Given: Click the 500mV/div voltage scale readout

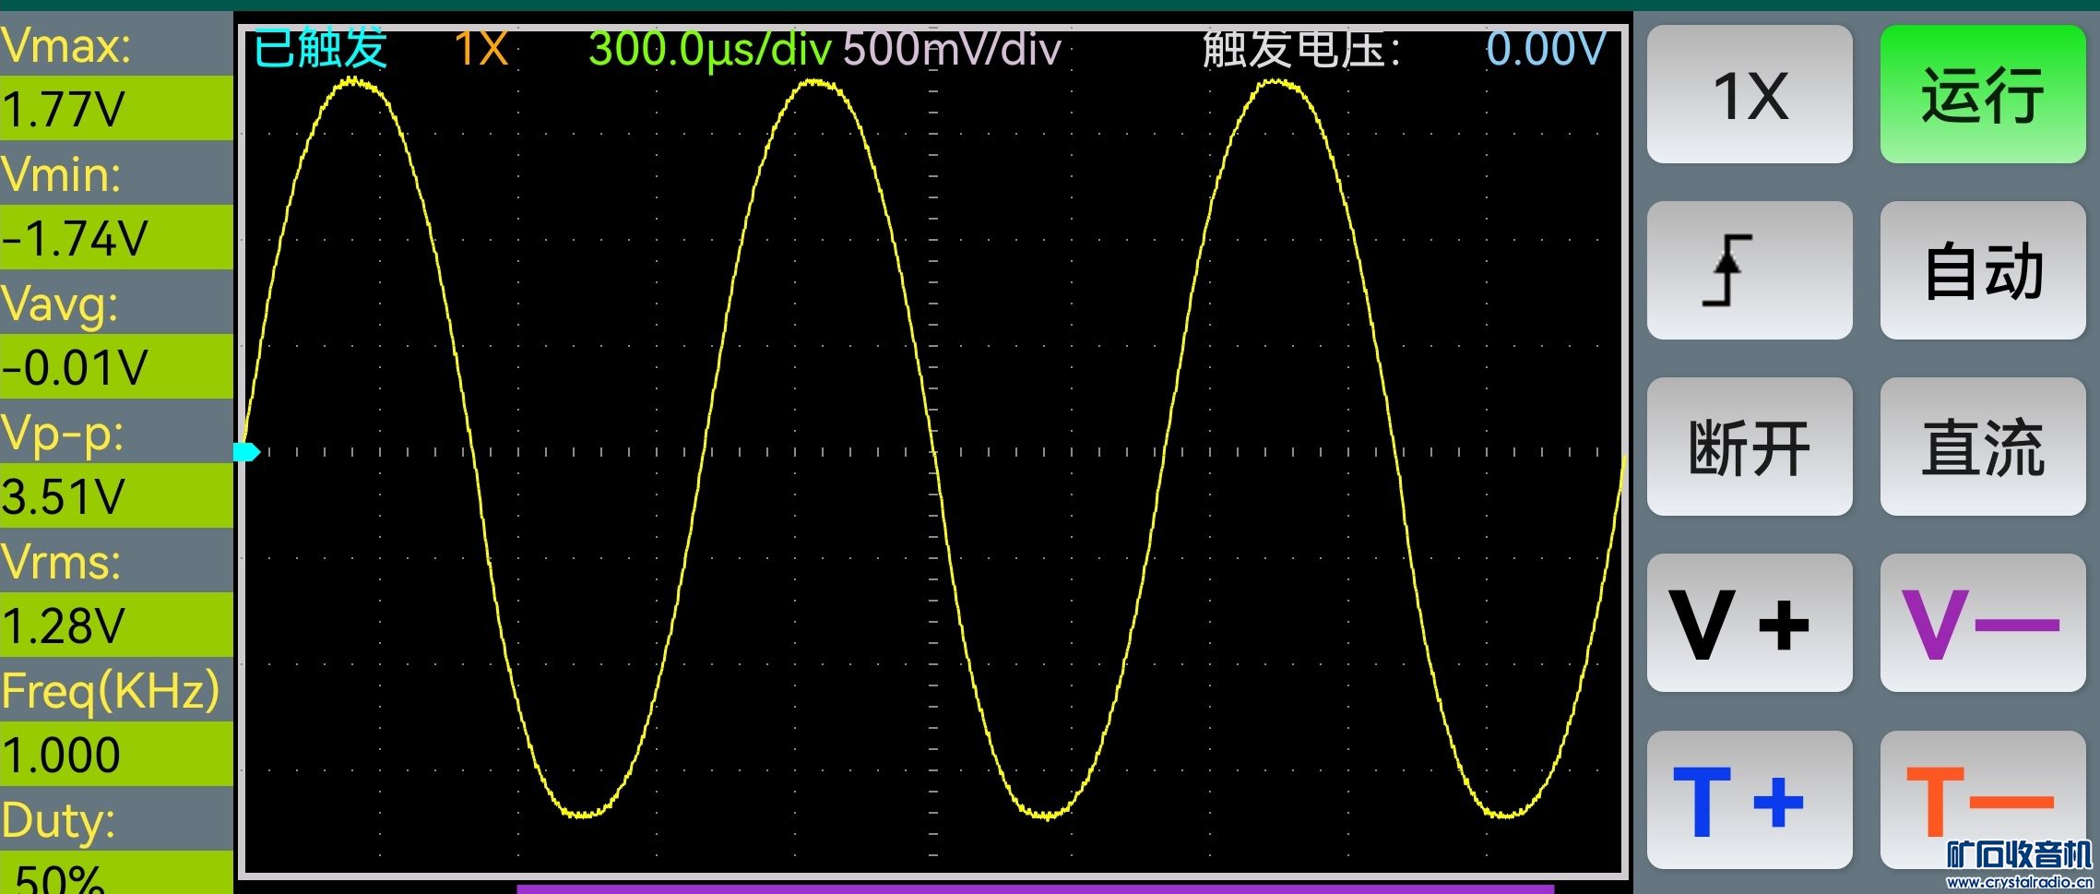Looking at the screenshot, I should [952, 49].
